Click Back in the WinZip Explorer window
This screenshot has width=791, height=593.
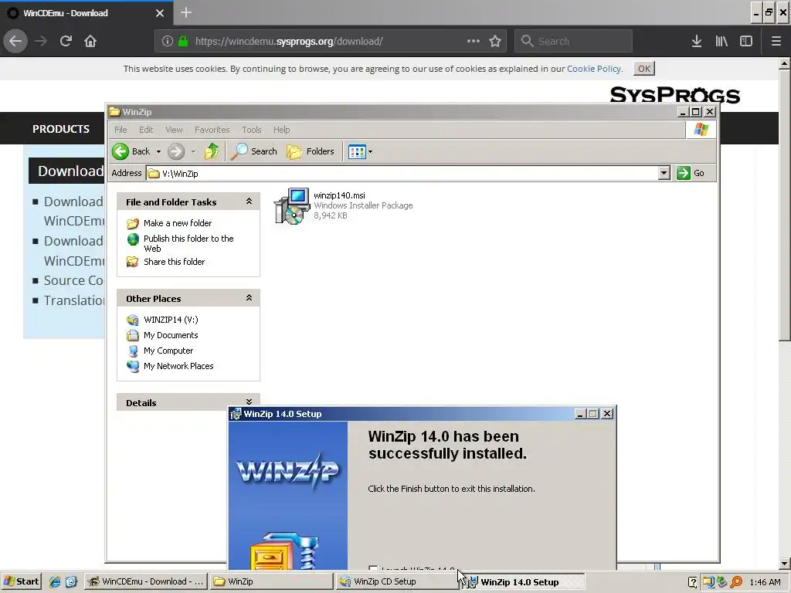131,151
